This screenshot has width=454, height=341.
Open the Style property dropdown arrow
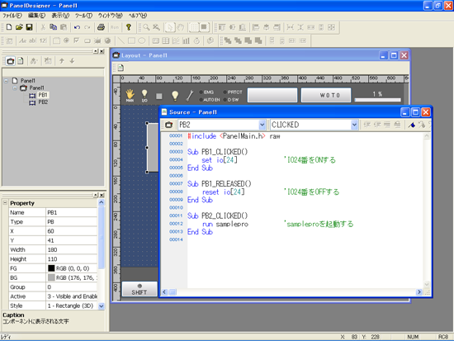101,305
